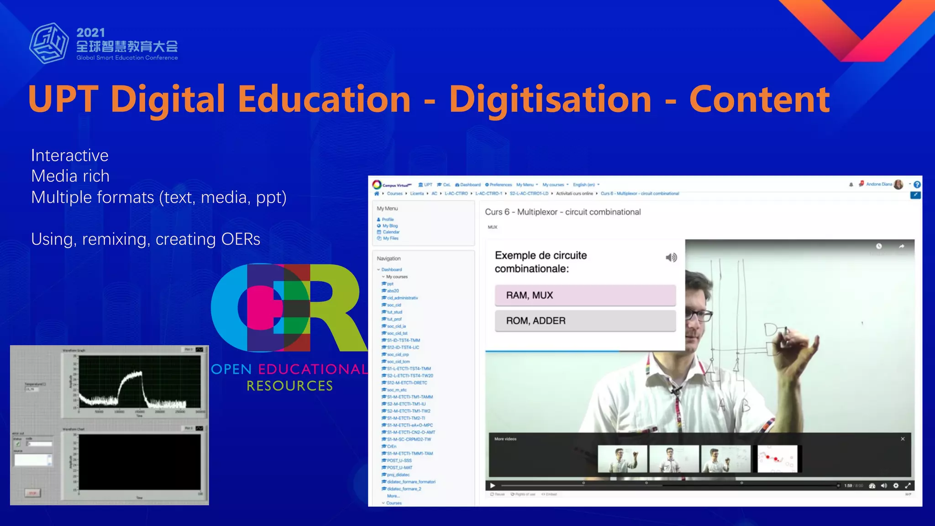Click the blue help question mark icon
Screen dimensions: 935x526
coord(917,185)
